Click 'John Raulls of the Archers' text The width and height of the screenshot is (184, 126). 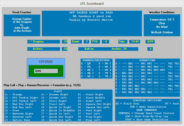[x=22, y=29]
